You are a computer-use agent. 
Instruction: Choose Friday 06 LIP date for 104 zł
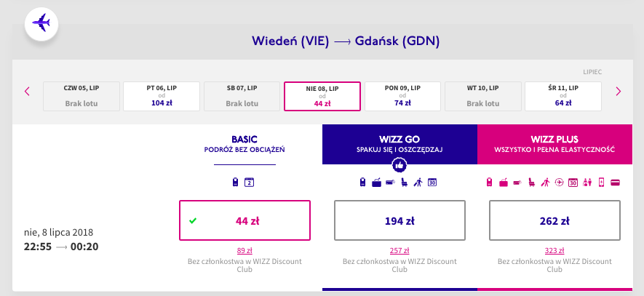tap(162, 95)
